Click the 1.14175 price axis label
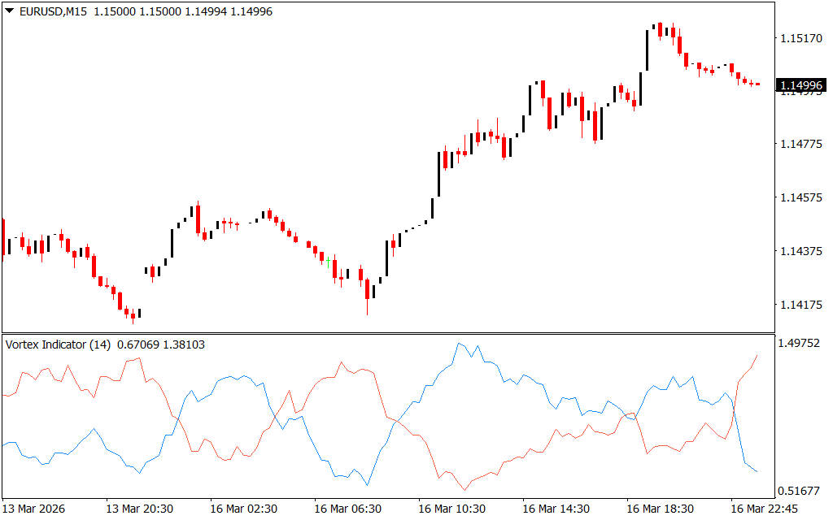The height and width of the screenshot is (520, 833). [x=800, y=305]
